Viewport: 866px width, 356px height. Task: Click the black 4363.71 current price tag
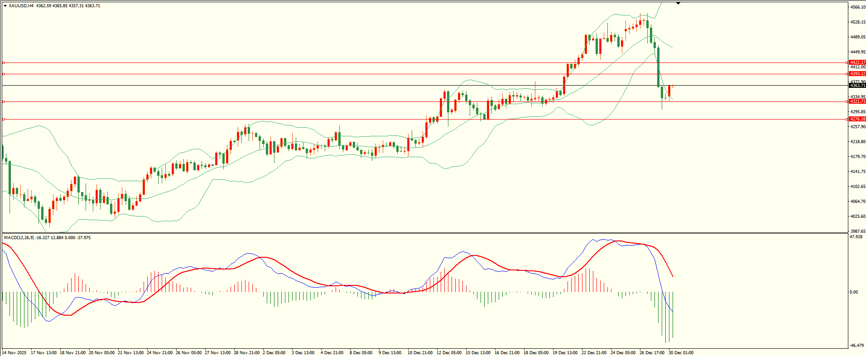click(857, 85)
